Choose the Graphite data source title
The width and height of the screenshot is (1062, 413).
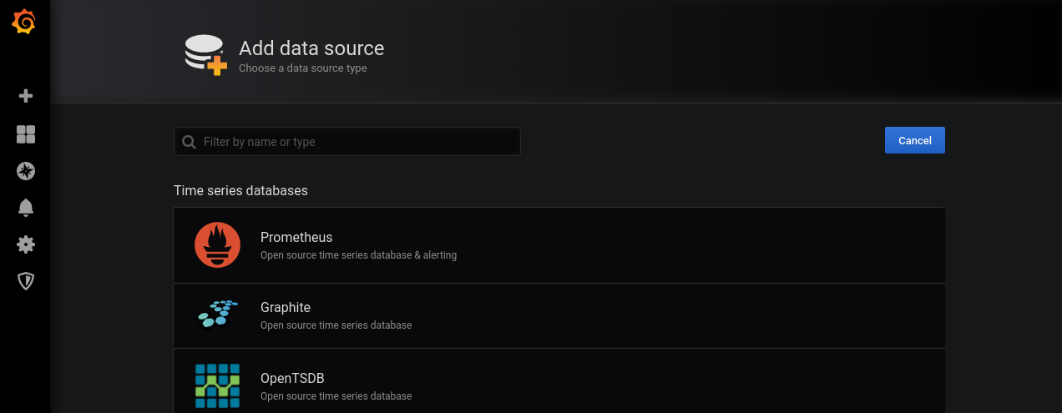tap(286, 307)
